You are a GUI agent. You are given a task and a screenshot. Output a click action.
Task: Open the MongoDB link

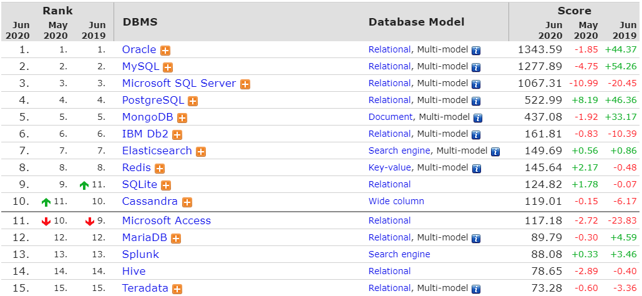[148, 117]
